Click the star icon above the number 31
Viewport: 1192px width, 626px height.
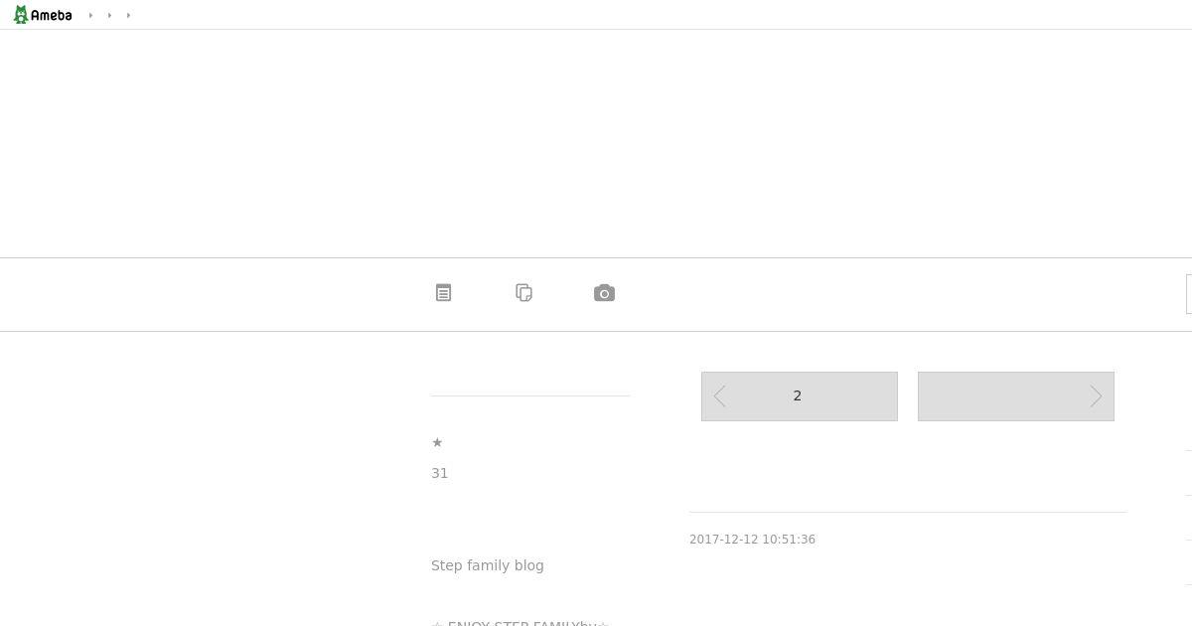pos(437,442)
